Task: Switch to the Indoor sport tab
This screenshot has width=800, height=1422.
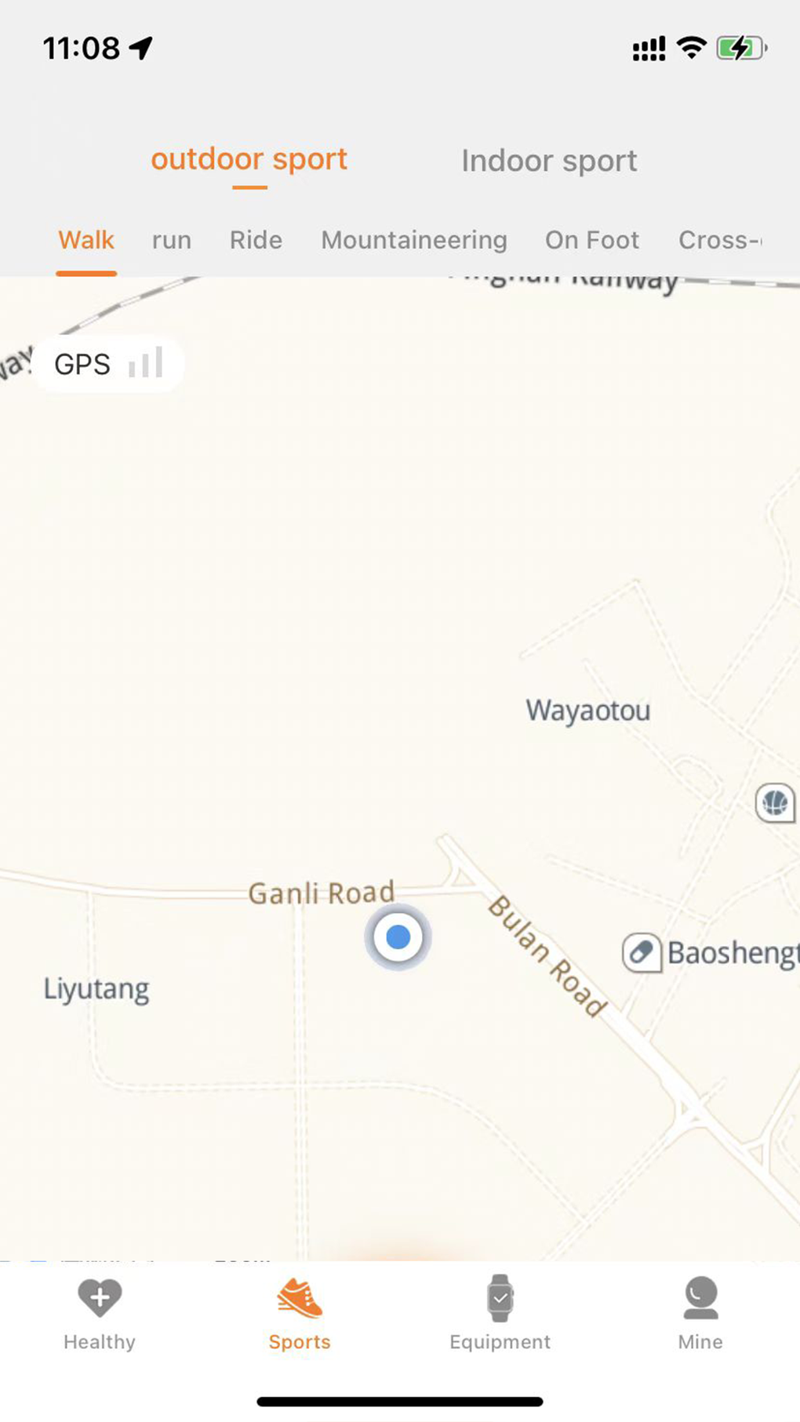Action: pyautogui.click(x=549, y=161)
